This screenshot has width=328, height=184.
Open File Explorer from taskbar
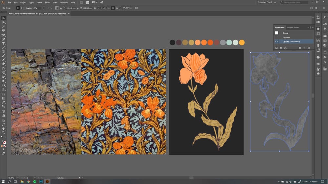[22, 181]
